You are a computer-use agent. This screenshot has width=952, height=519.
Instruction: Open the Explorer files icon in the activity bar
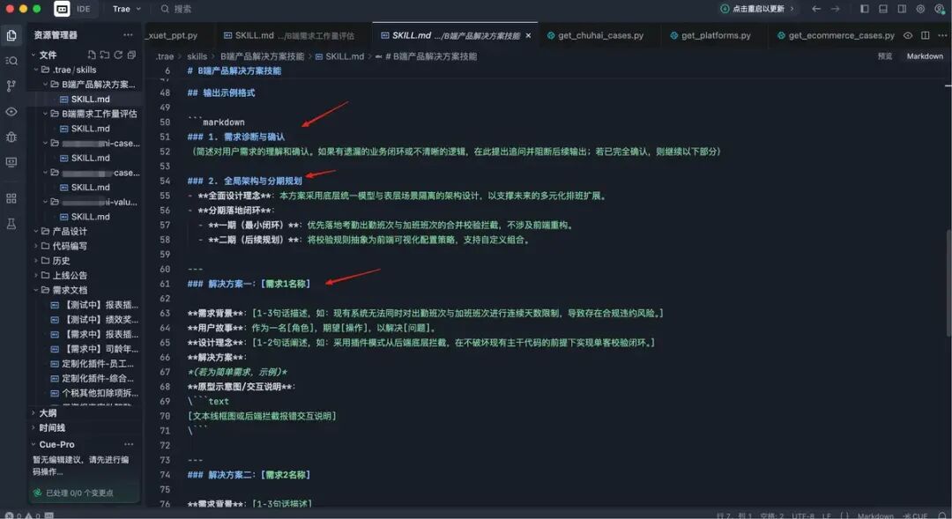click(11, 35)
